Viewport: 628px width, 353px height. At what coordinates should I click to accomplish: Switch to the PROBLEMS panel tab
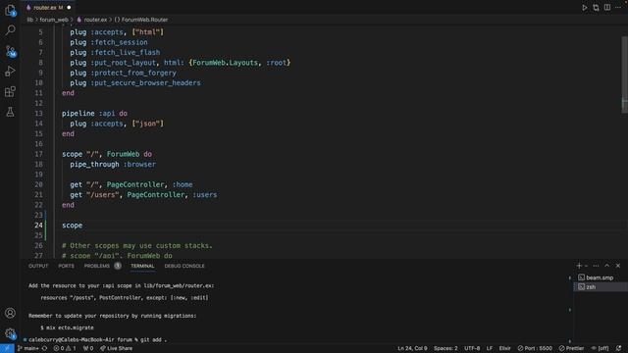tap(96, 266)
